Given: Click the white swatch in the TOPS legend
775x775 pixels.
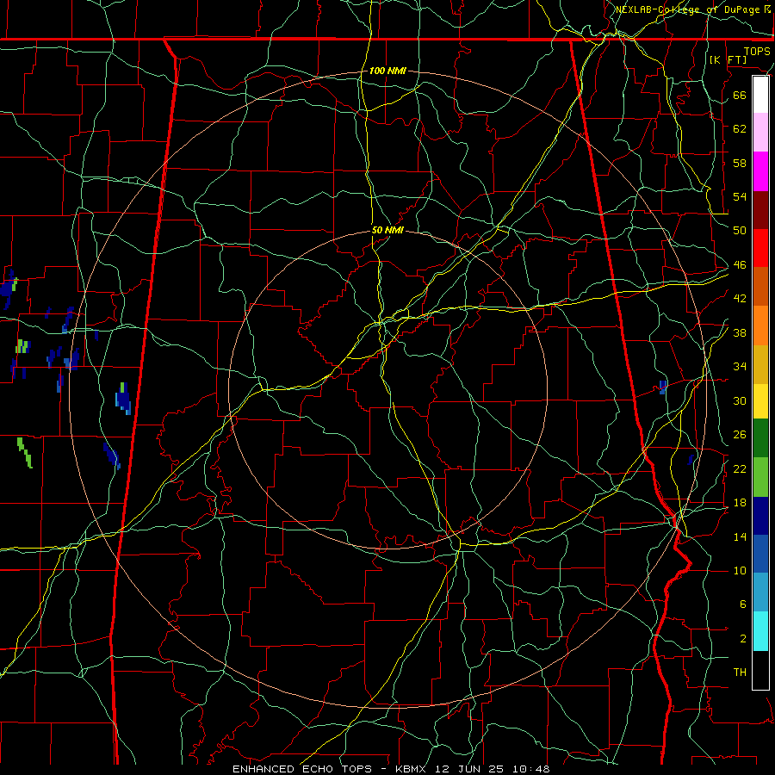Looking at the screenshot, I should 760,95.
